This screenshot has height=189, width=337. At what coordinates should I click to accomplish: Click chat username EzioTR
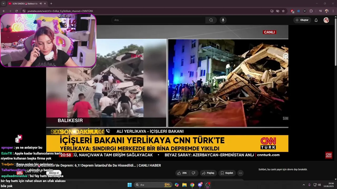click(x=7, y=153)
